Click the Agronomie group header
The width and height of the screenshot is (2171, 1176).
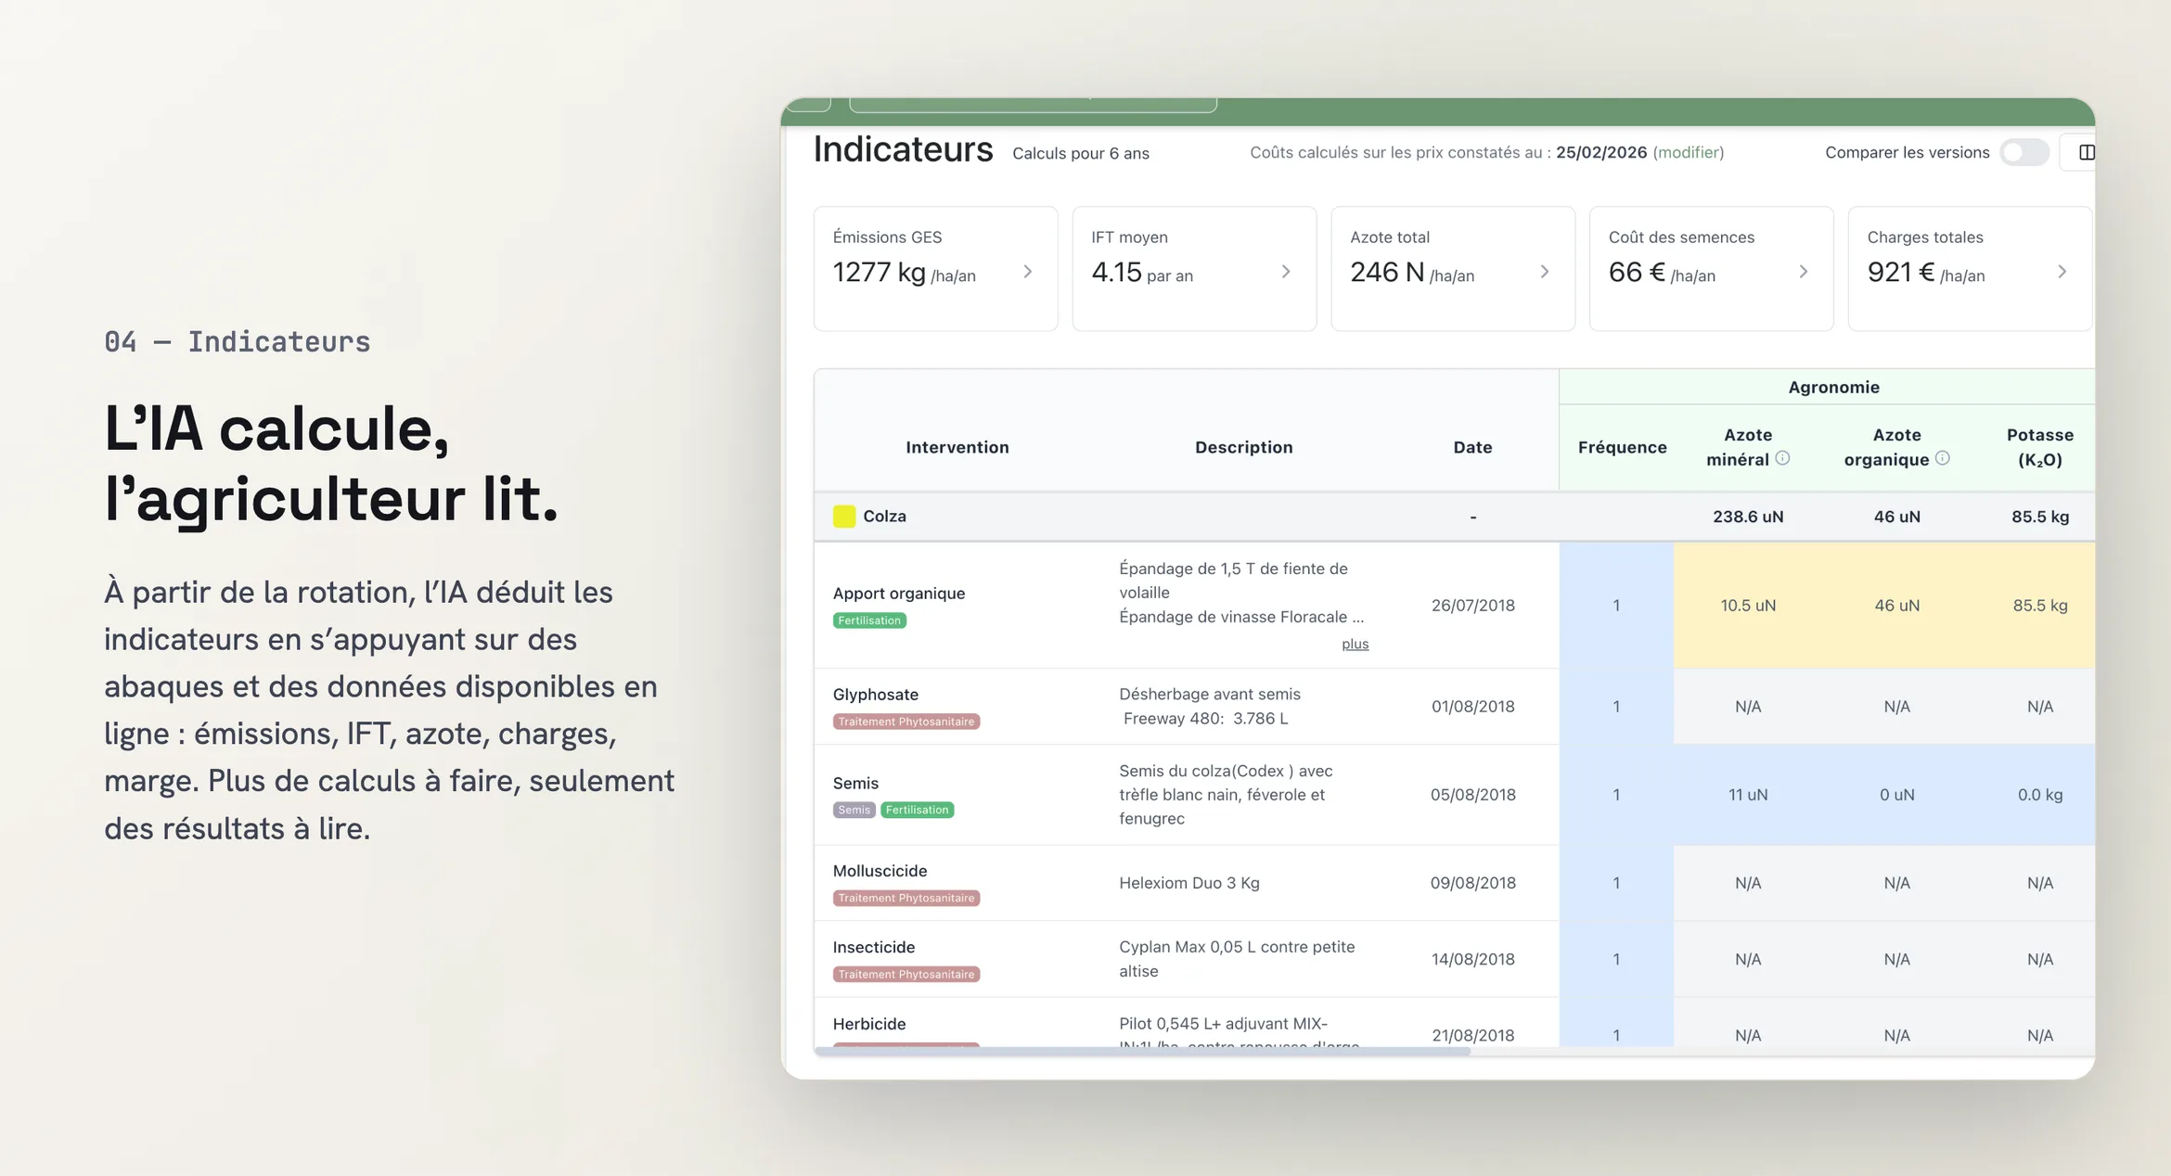click(x=1833, y=387)
